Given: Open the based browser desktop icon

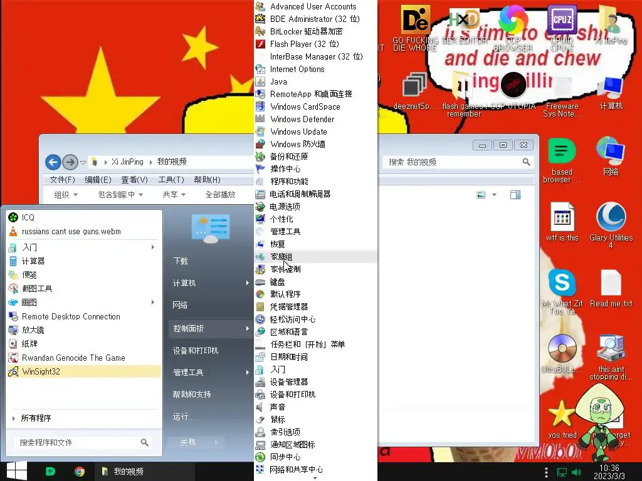Looking at the screenshot, I should coord(562,160).
